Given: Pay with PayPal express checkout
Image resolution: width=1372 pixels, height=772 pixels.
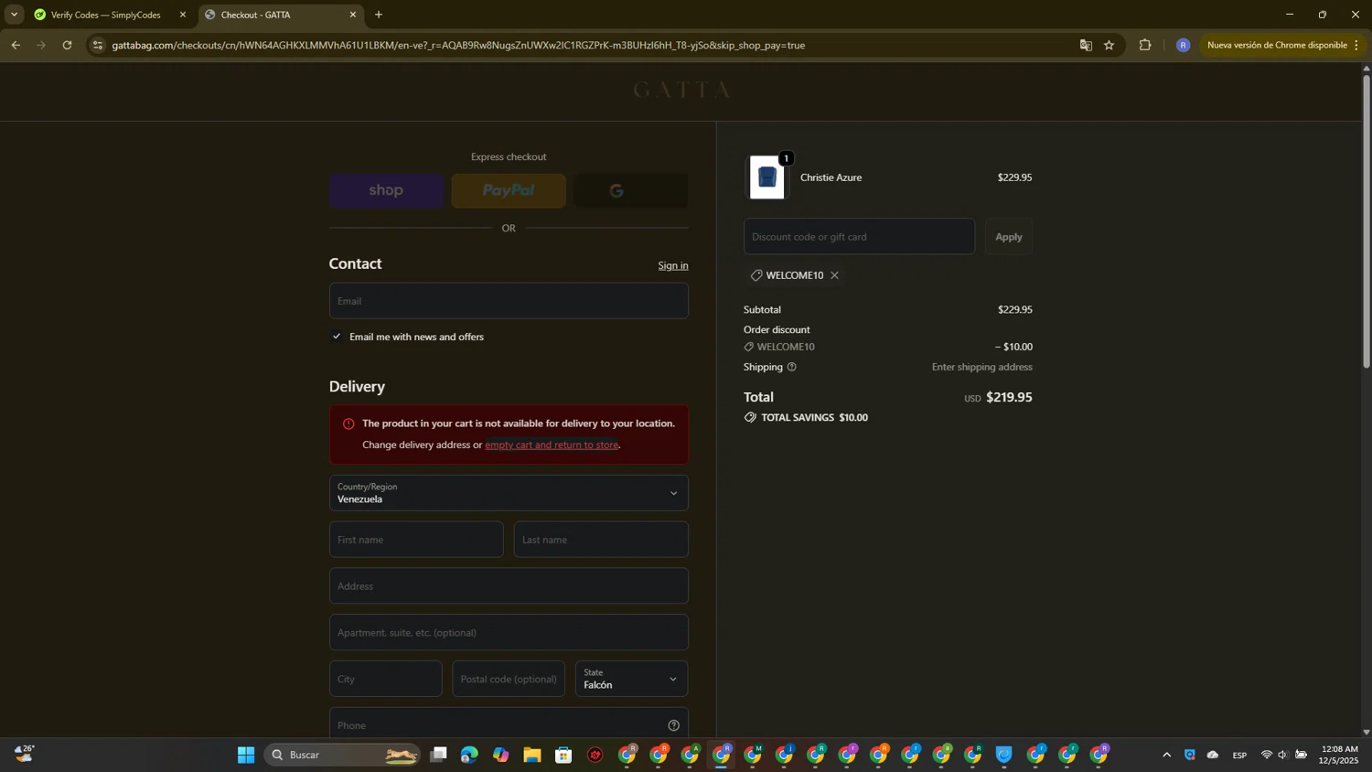Looking at the screenshot, I should tap(509, 190).
